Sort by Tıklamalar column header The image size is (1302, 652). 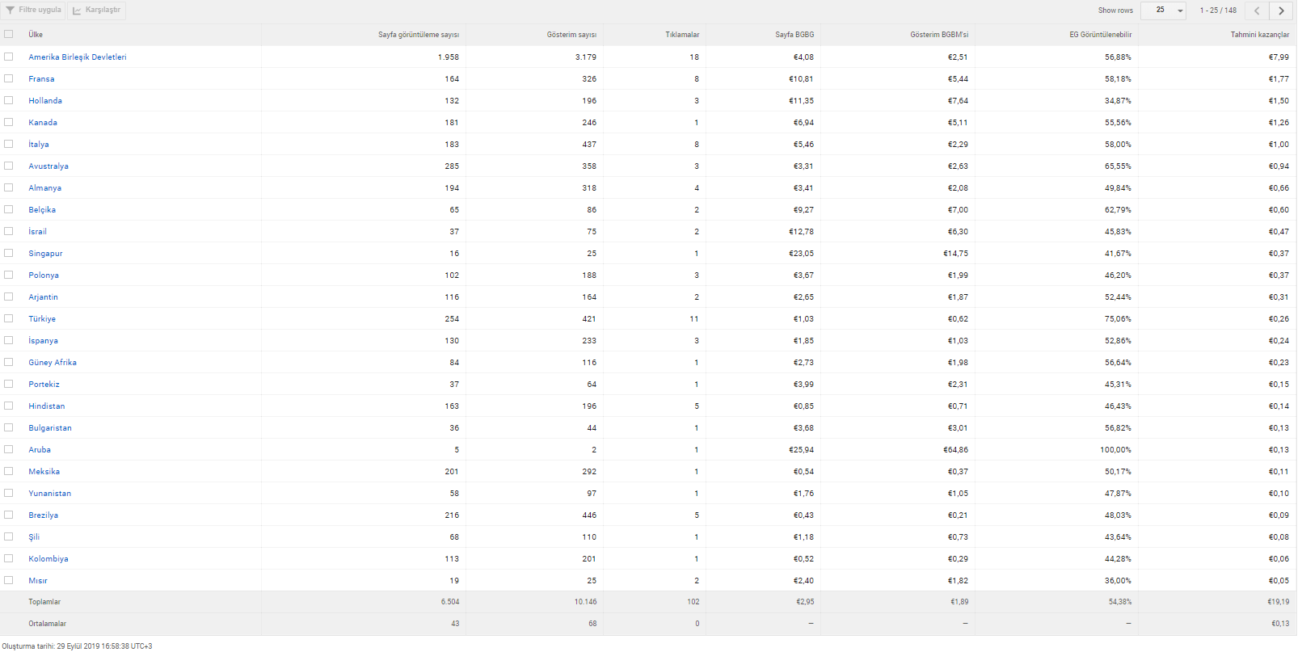point(682,35)
